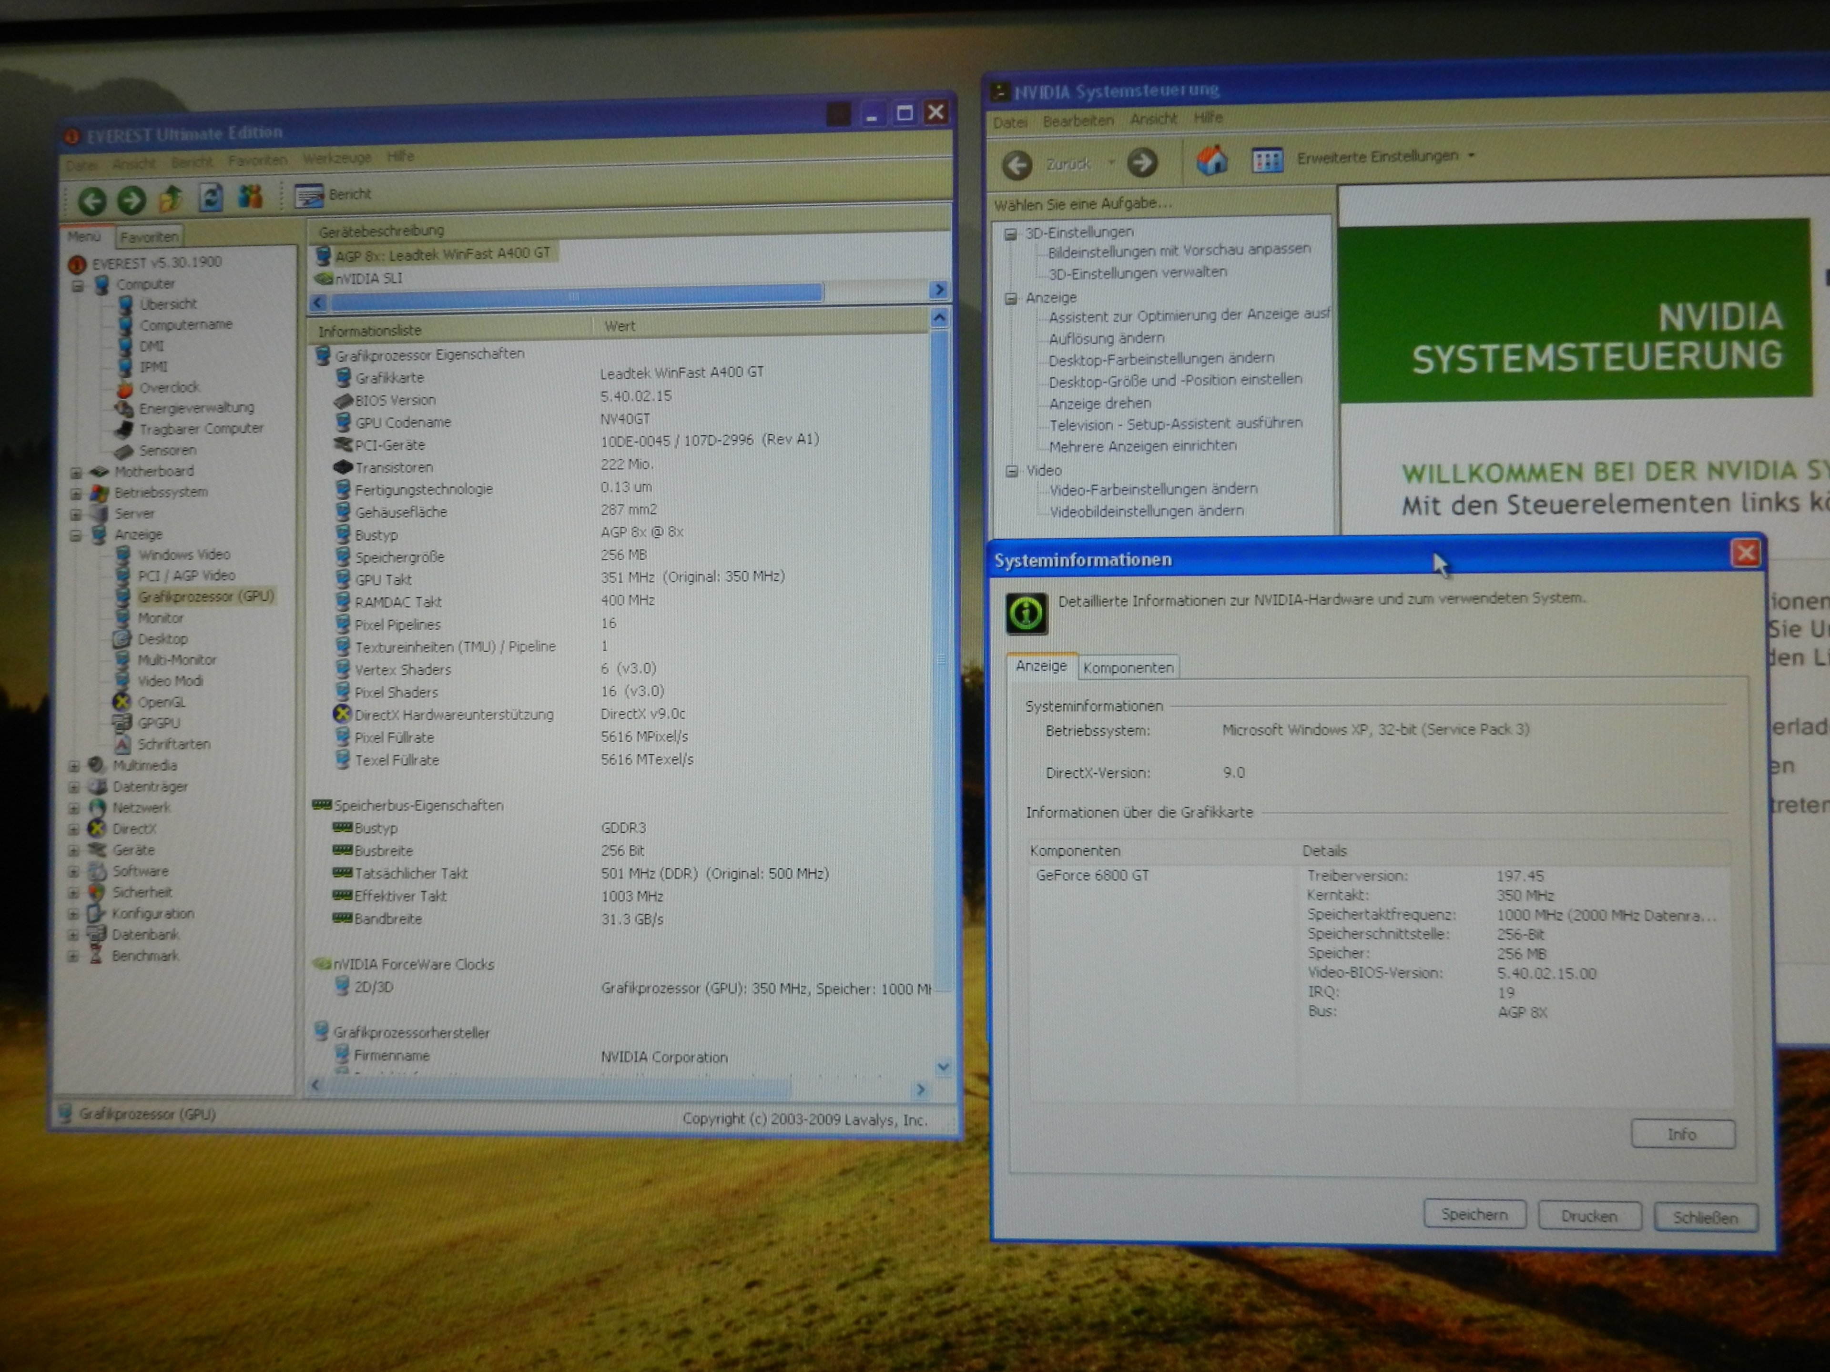
Task: Click EVEREST users/favorites toolbar icon
Action: point(250,196)
